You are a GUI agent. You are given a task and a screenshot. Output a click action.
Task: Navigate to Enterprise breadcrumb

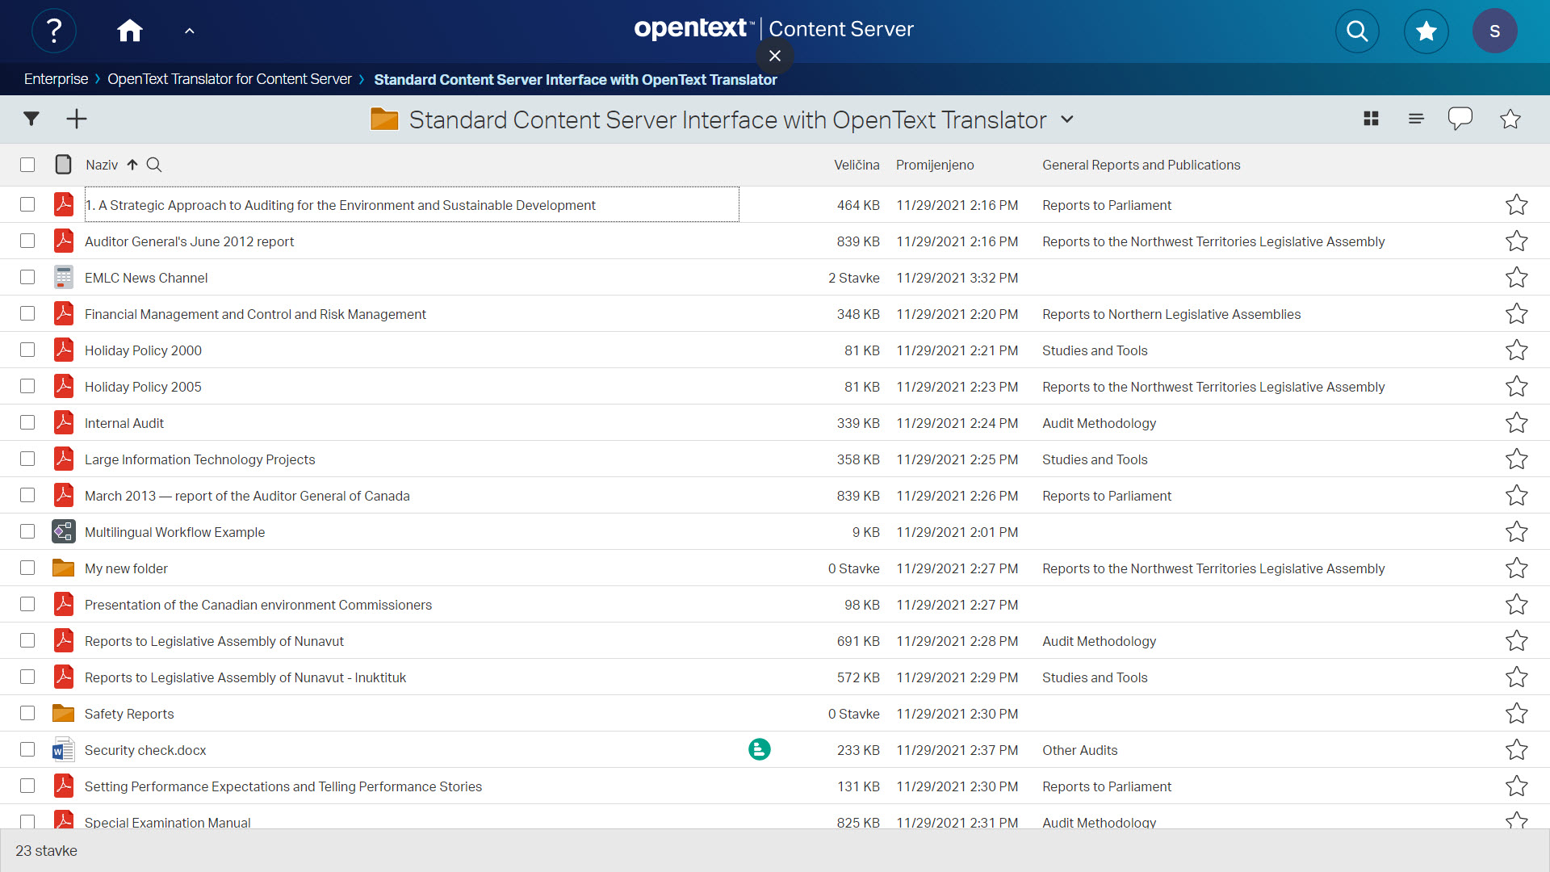coord(56,79)
